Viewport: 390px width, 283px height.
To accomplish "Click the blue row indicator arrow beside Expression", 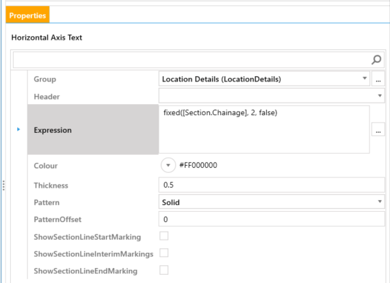I will (18, 130).
